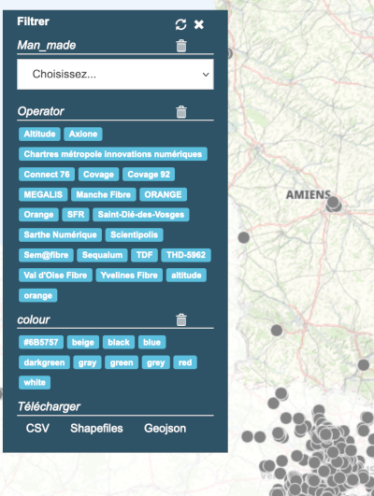Select the Covage 92 operator tag
Image resolution: width=374 pixels, height=496 pixels.
149,175
